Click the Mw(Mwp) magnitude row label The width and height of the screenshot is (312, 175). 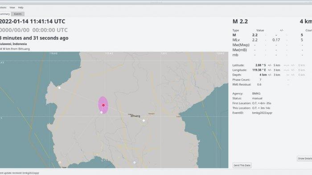point(241,45)
